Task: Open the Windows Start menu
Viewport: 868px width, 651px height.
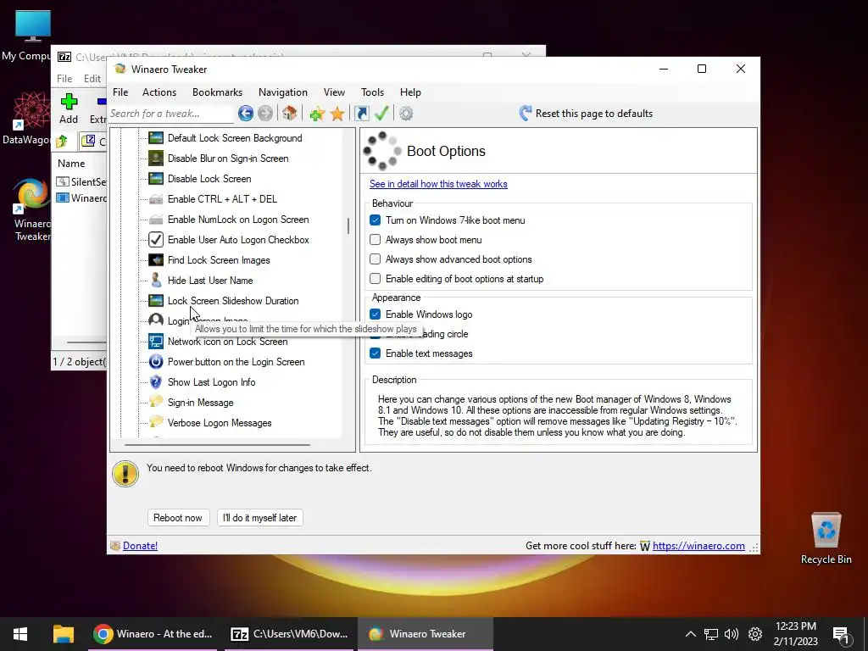Action: pyautogui.click(x=20, y=634)
